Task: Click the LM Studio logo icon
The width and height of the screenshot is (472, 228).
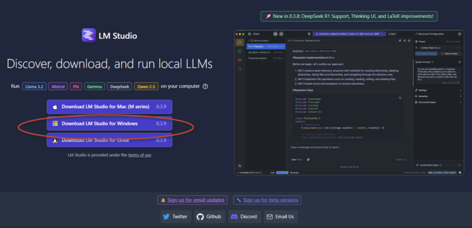Action: coord(88,35)
